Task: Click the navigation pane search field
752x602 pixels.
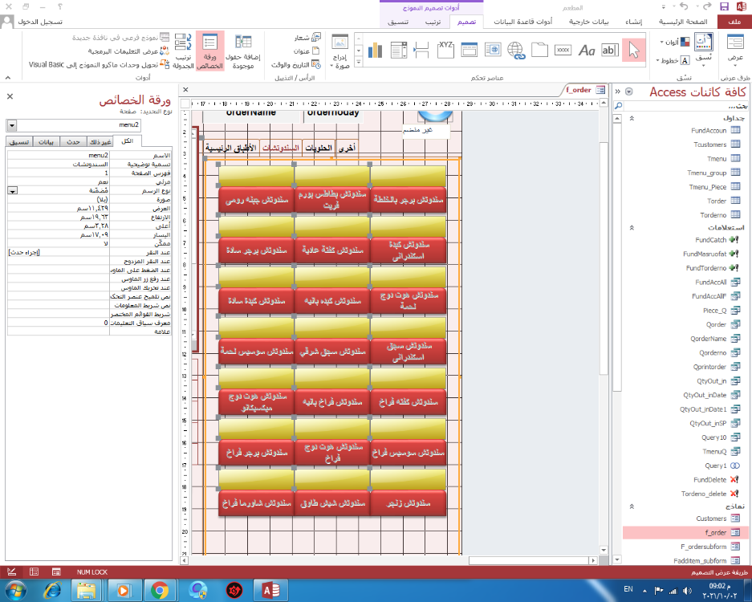Action: [x=682, y=106]
